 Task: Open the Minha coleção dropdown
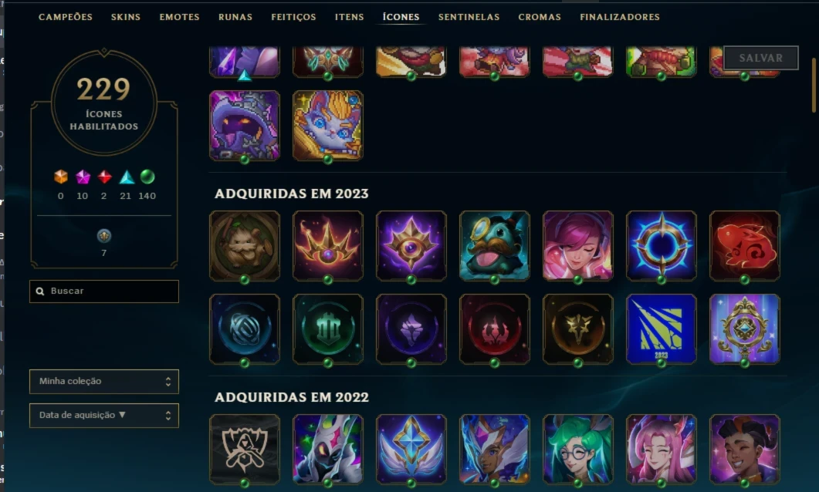pyautogui.click(x=104, y=382)
